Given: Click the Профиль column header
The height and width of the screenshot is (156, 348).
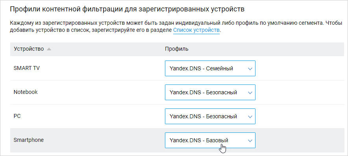Looking at the screenshot, I should point(177,49).
